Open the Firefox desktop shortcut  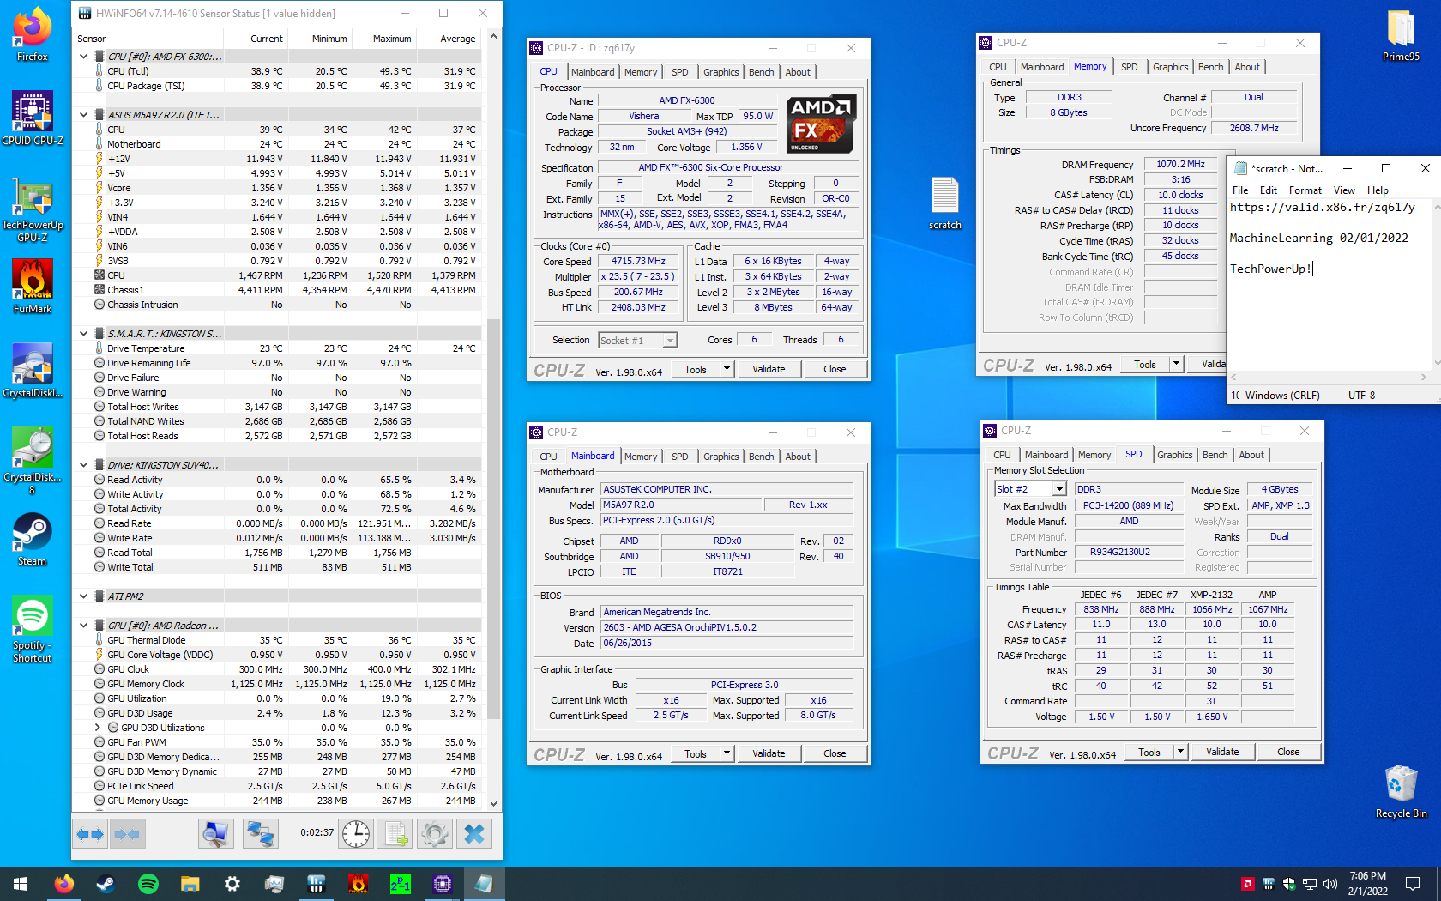pos(33,34)
